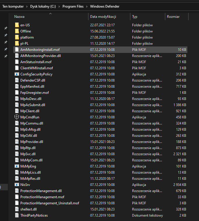This screenshot has width=199, height=221.
Task: Click the topmost pin icon in the sidebar
Action: [x=6, y=28]
